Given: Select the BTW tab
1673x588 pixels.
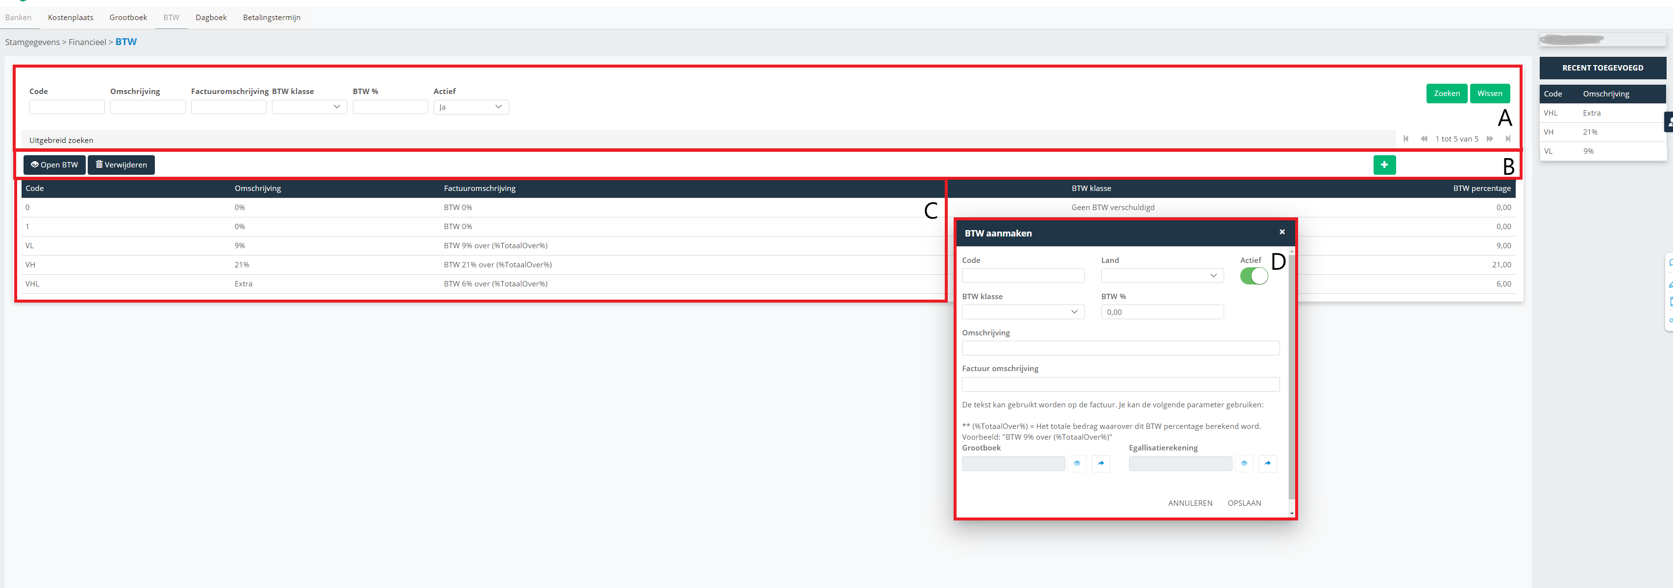Looking at the screenshot, I should coord(172,18).
